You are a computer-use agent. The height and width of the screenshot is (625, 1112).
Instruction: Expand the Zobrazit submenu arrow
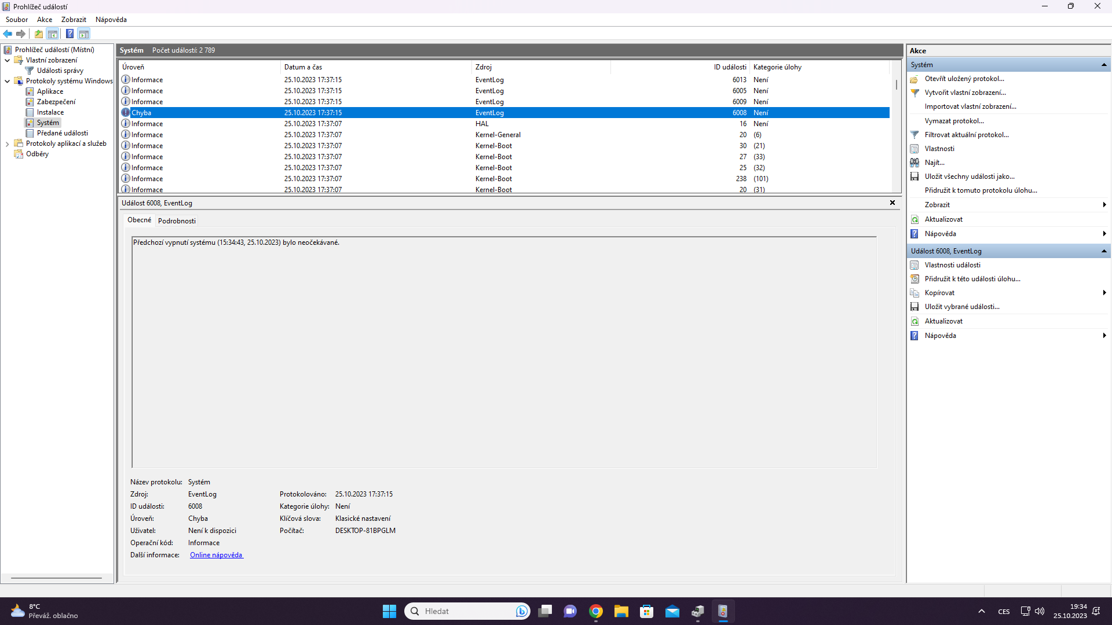point(1104,205)
